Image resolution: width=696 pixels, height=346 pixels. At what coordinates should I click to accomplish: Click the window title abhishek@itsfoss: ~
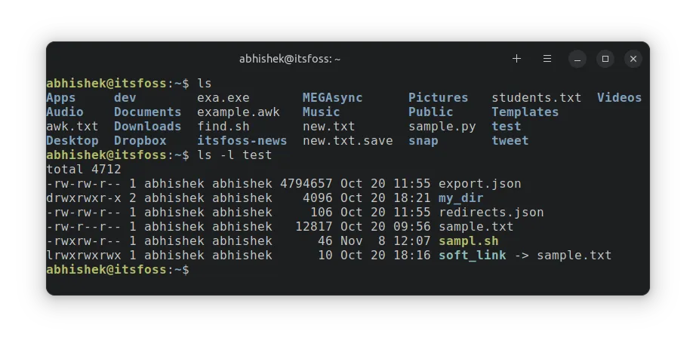pos(290,59)
